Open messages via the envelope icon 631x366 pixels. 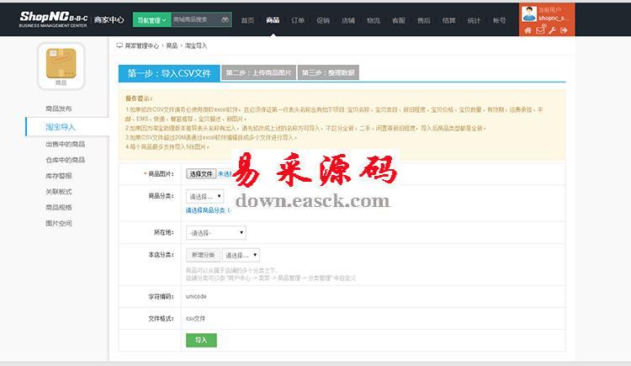pyautogui.click(x=540, y=30)
